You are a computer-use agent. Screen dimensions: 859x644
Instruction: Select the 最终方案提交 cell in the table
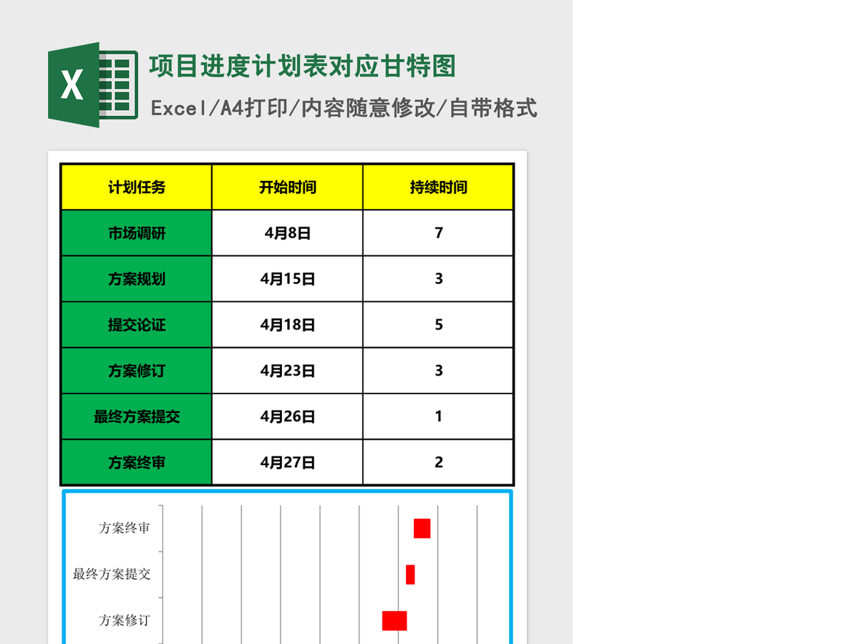tap(137, 416)
